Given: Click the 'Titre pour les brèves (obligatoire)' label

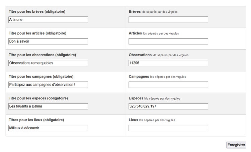Looking at the screenshot, I should pos(37,12).
